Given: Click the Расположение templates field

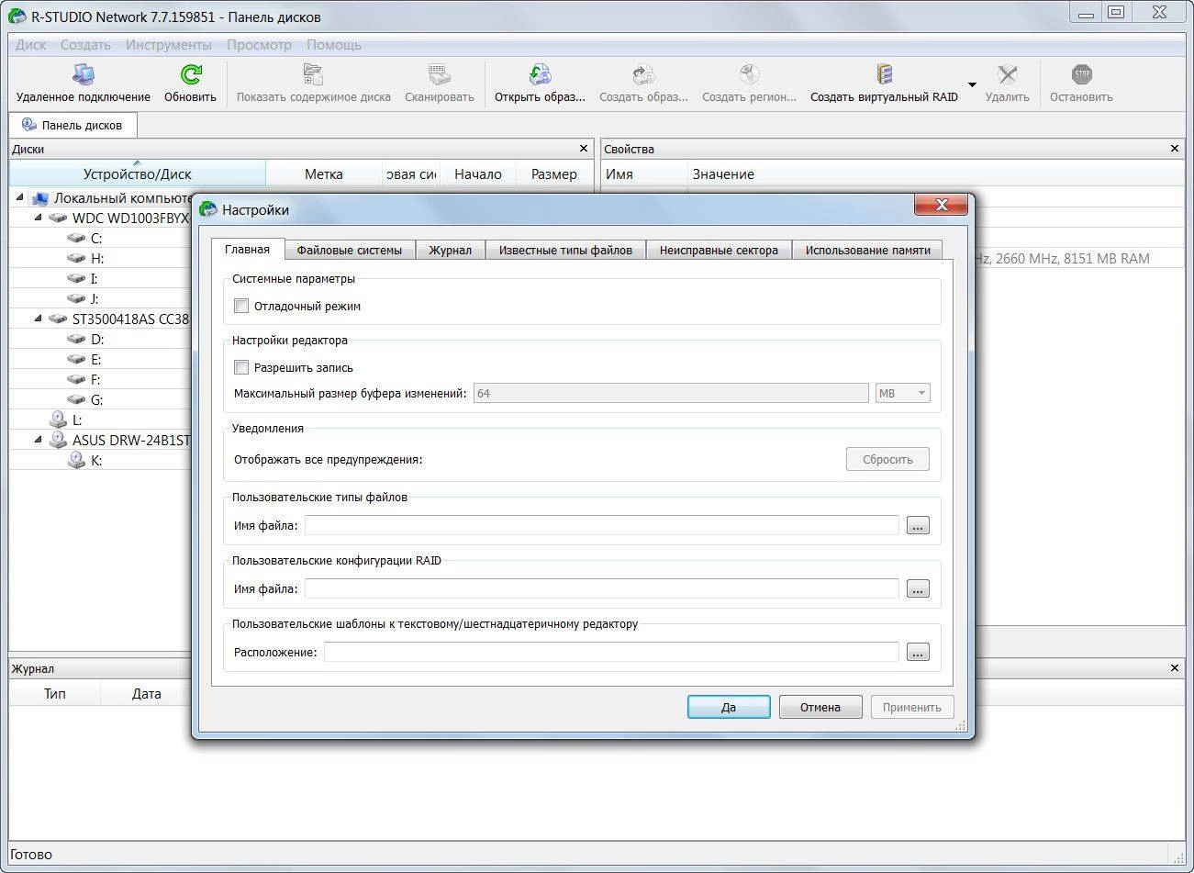Looking at the screenshot, I should coord(611,653).
